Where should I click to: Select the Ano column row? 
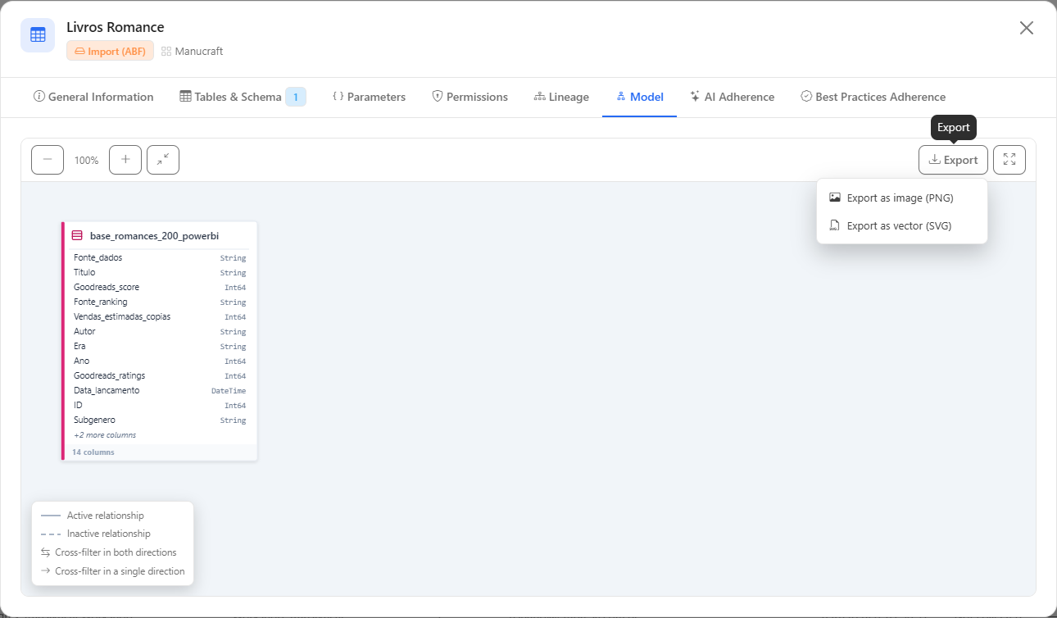[x=160, y=361]
